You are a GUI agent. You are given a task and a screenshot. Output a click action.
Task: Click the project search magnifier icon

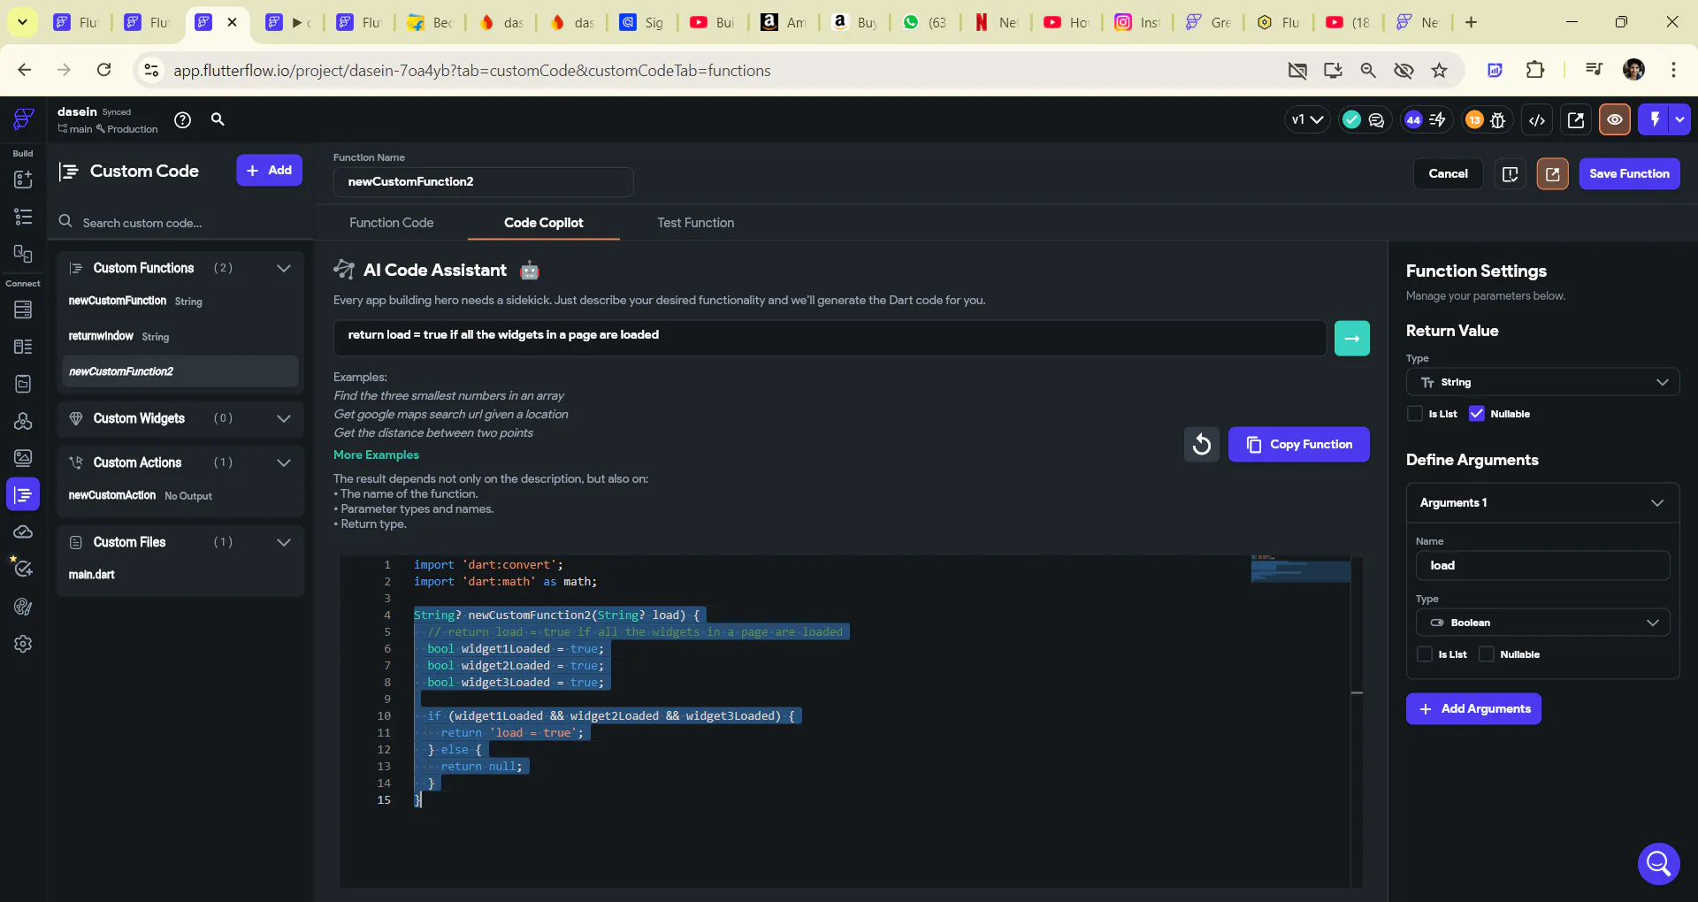point(218,119)
